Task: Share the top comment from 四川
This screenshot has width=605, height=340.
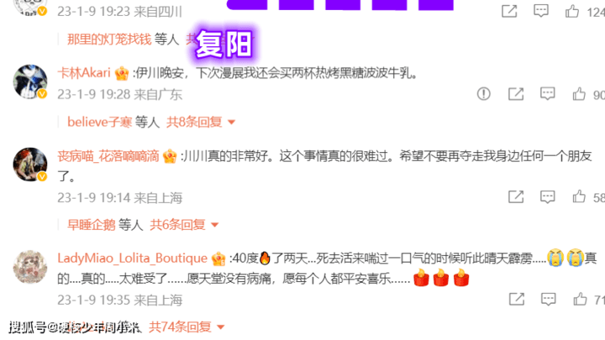Action: click(509, 11)
